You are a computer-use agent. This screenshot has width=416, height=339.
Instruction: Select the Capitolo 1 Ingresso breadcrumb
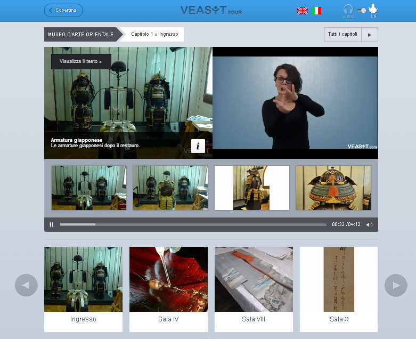click(154, 35)
